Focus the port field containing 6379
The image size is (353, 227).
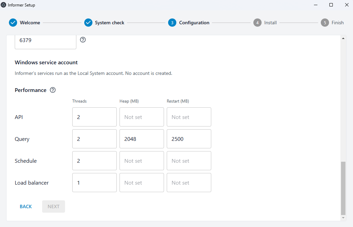pos(46,42)
